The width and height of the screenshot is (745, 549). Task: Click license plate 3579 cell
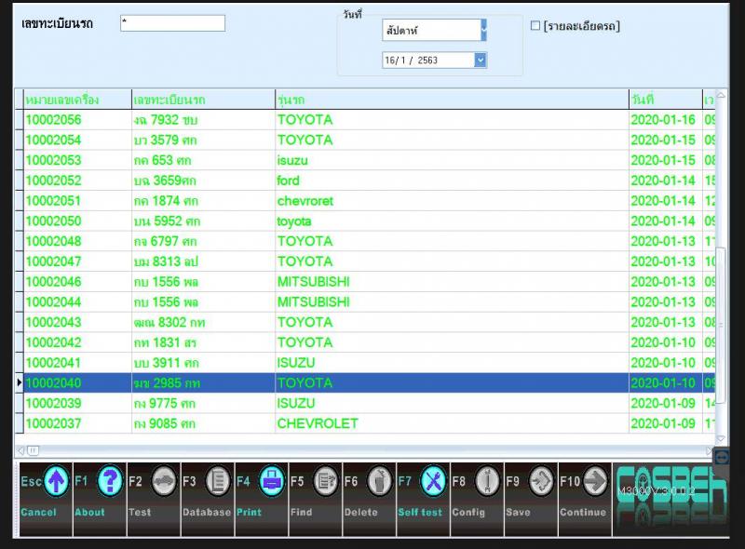tap(203, 141)
